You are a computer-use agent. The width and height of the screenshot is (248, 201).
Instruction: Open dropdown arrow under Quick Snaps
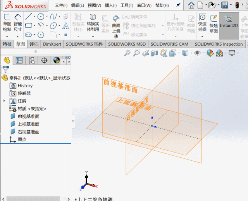[x=202, y=37]
